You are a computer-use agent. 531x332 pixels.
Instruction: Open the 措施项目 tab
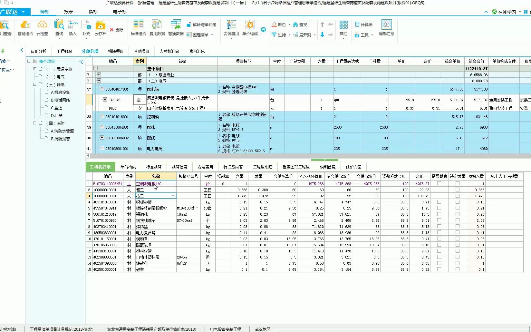pyautogui.click(x=116, y=51)
